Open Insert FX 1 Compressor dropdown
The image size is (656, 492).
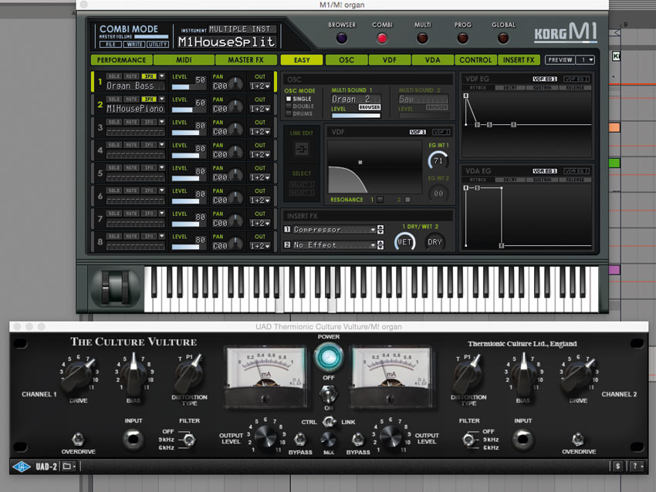coord(334,230)
